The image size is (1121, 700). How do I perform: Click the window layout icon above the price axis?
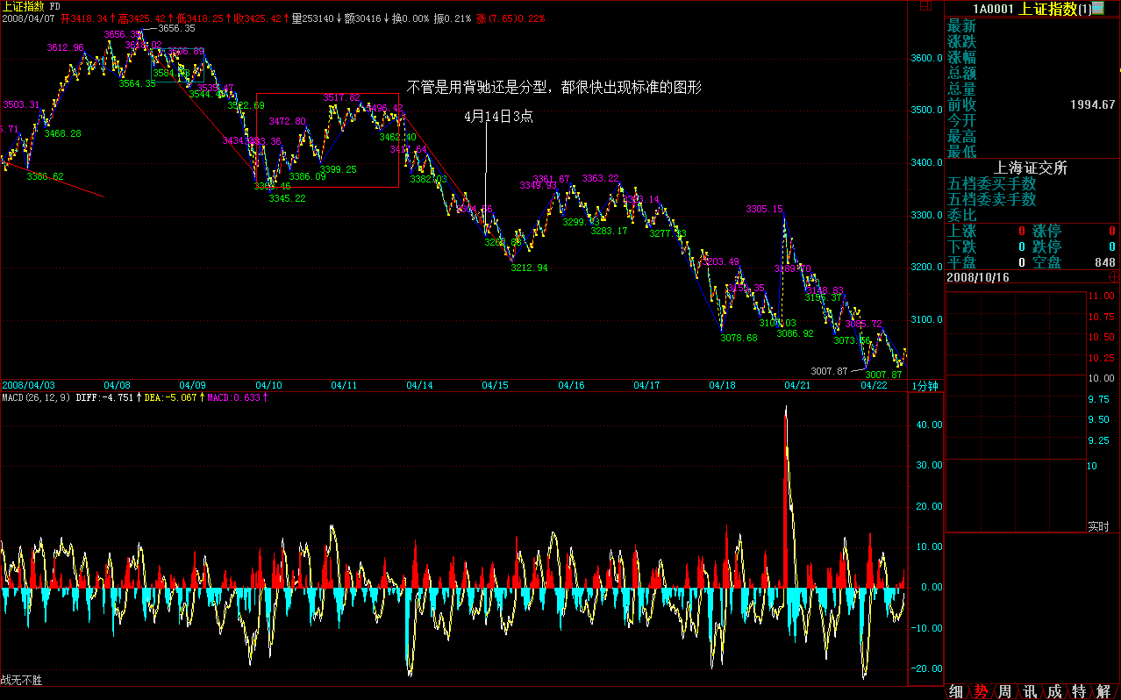coord(925,5)
